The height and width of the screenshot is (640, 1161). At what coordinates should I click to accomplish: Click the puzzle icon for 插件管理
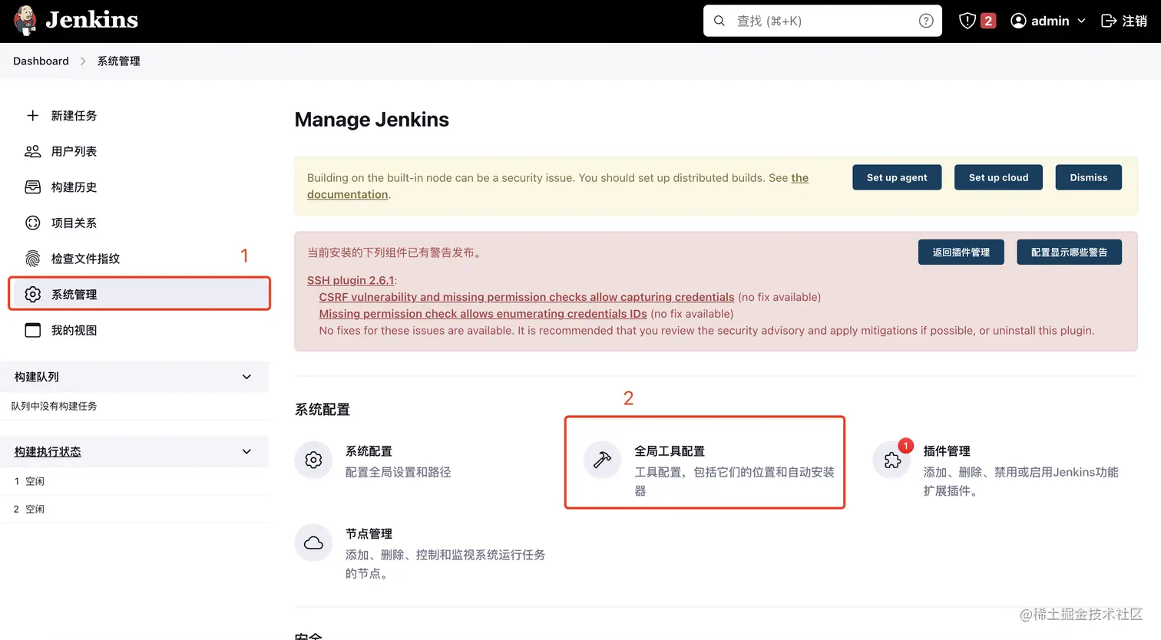pyautogui.click(x=892, y=460)
